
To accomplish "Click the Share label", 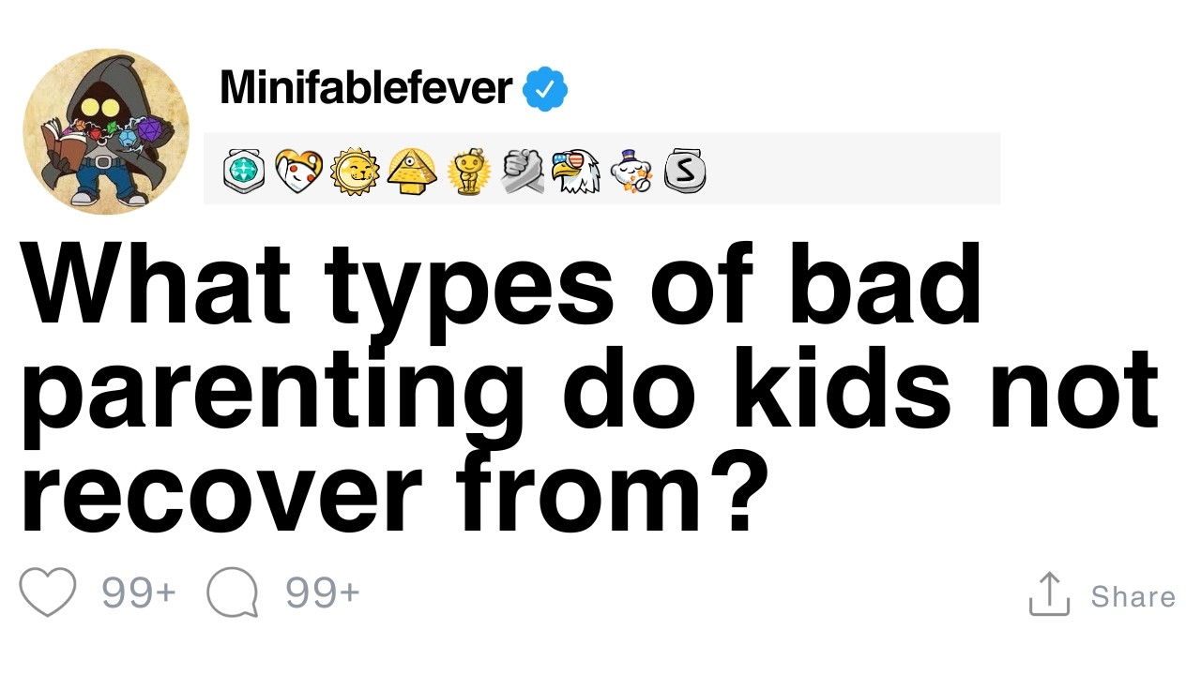I will (1133, 596).
